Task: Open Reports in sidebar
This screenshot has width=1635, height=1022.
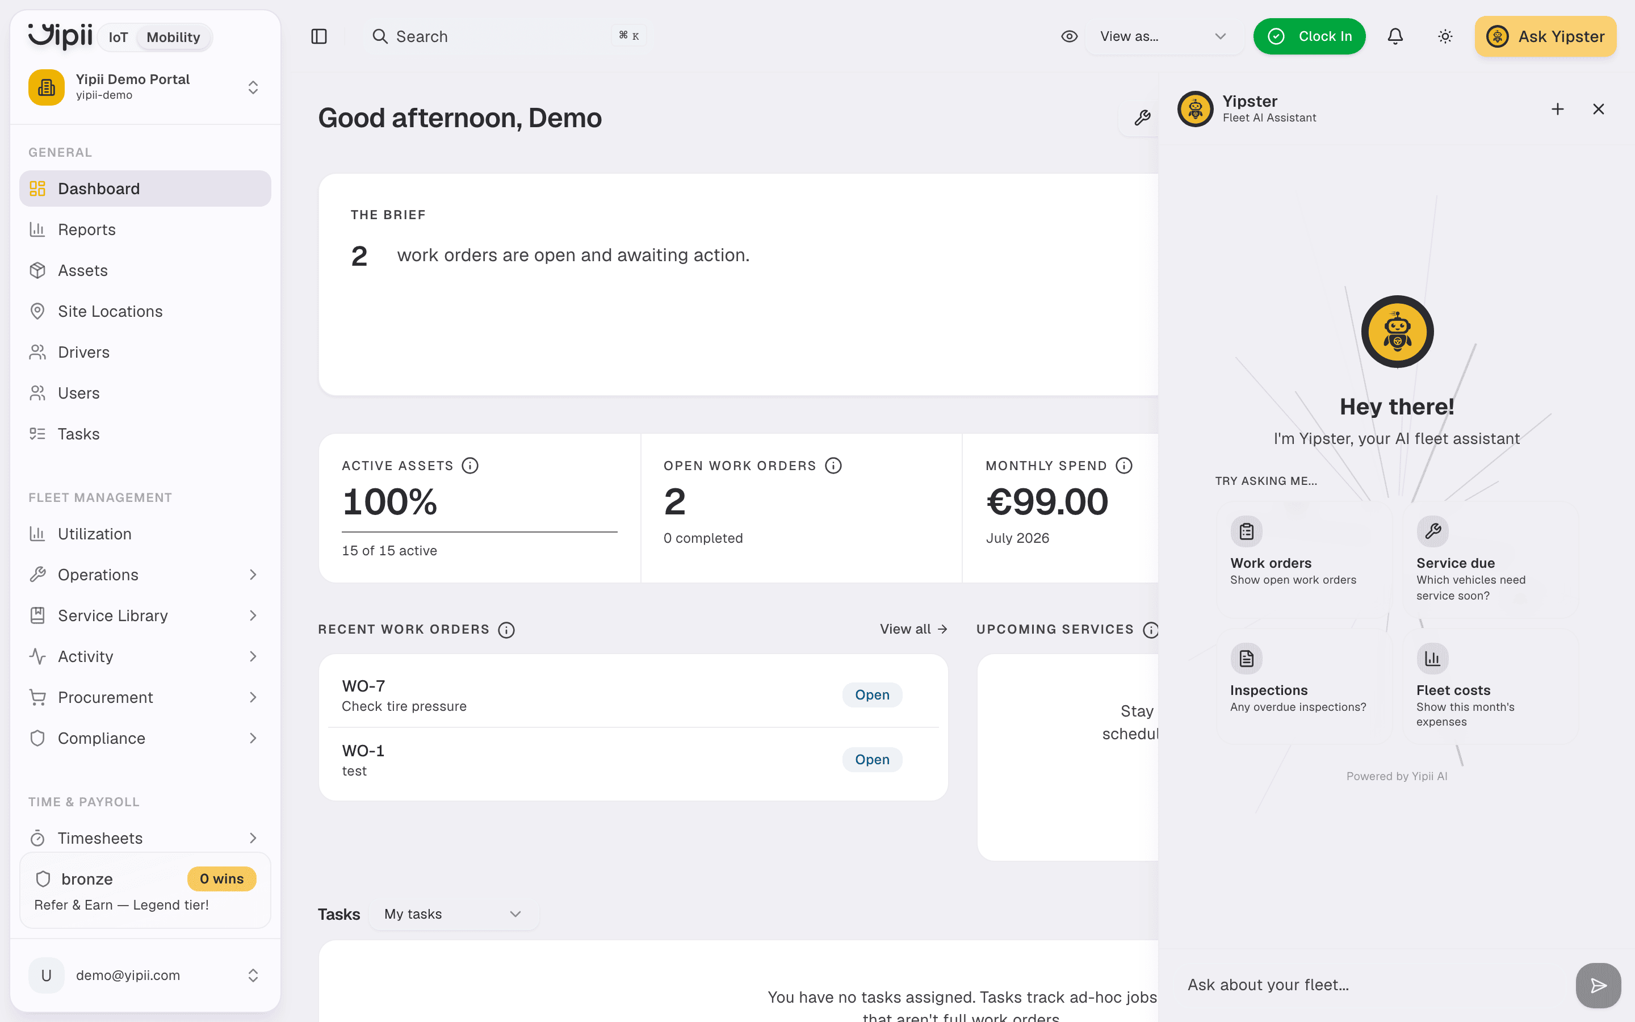Action: point(145,230)
